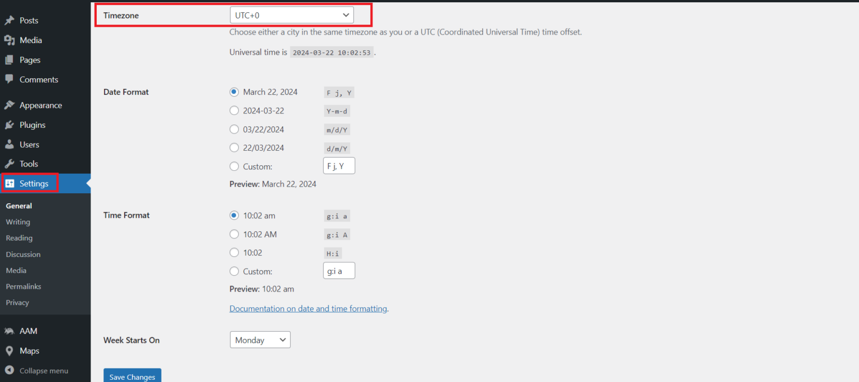Viewport: 859px width, 382px height.
Task: Click the Plugins plug icon
Action: pyautogui.click(x=10, y=125)
